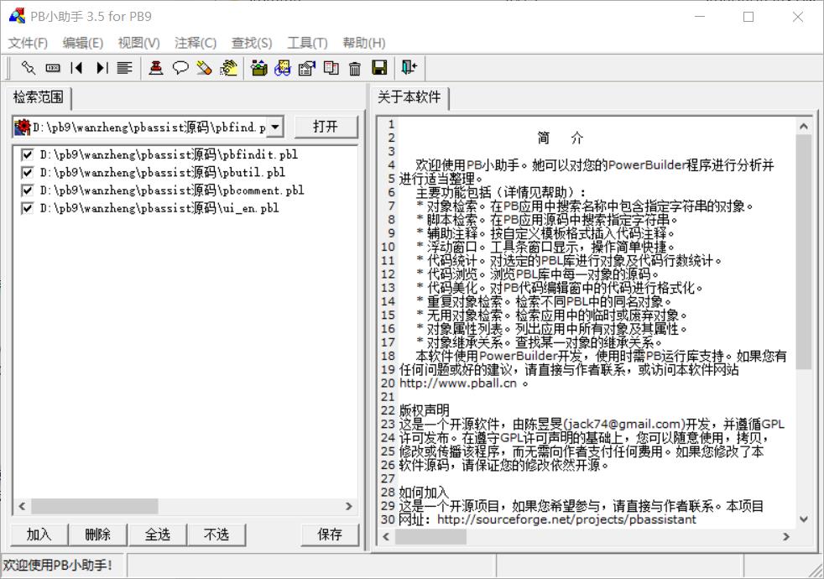Uncheck the pbfindit.pbl library checkbox
Screen dimensions: 824x579
point(28,154)
